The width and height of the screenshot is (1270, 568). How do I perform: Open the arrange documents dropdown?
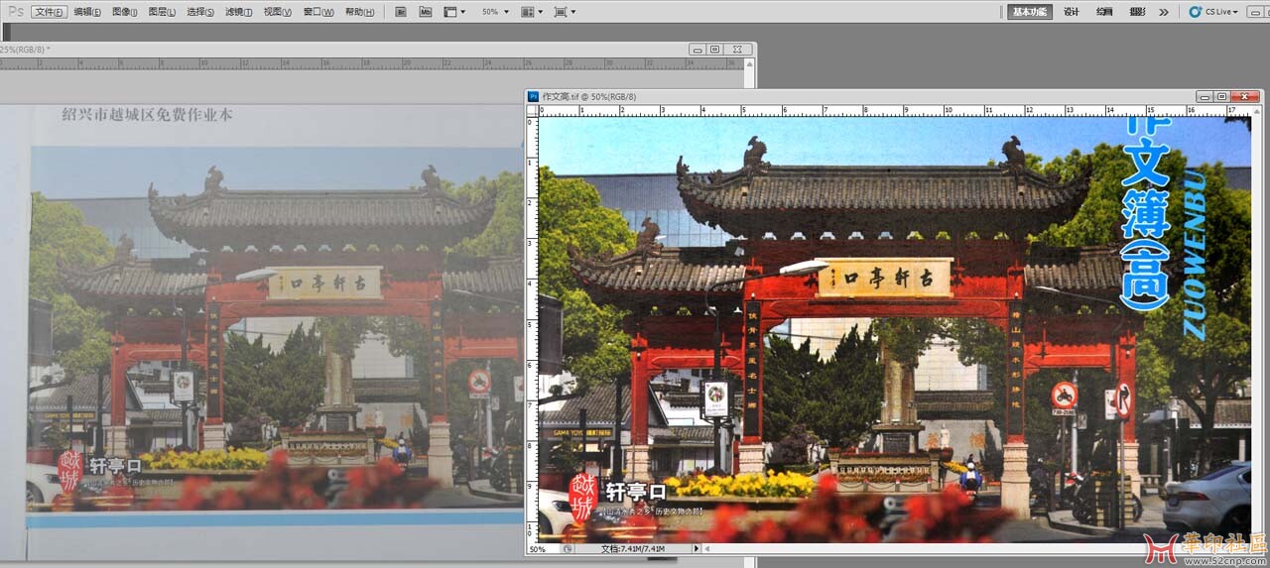(532, 12)
